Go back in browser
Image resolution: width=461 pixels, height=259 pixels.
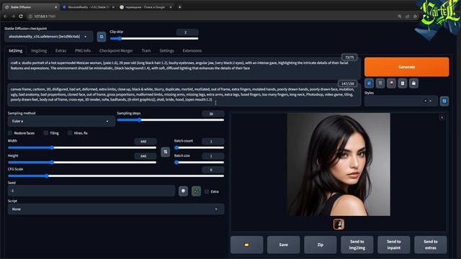(x=6, y=16)
